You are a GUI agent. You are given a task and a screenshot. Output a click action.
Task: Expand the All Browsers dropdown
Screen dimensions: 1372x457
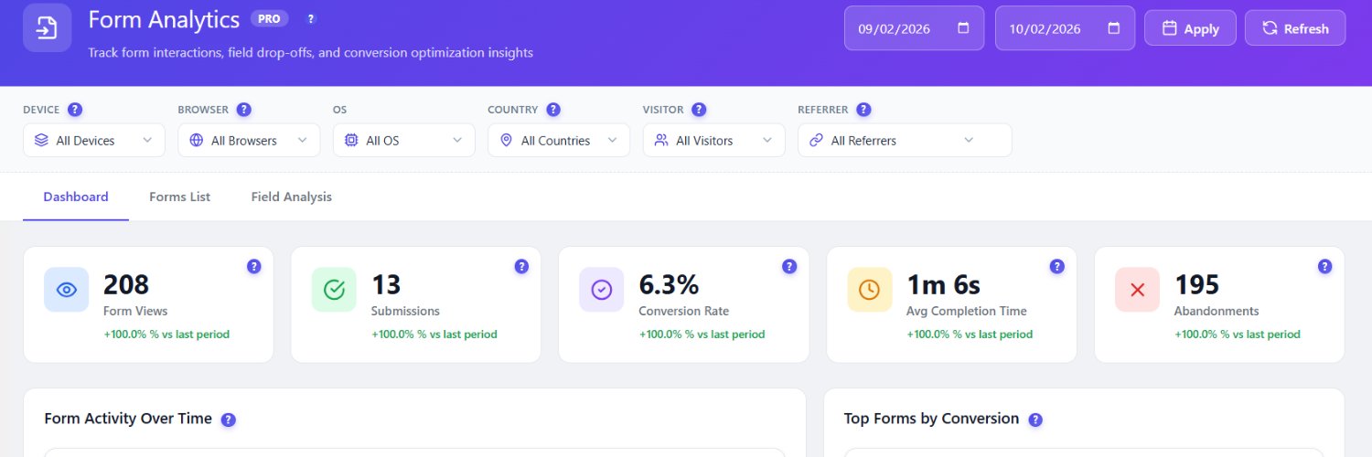coord(249,141)
